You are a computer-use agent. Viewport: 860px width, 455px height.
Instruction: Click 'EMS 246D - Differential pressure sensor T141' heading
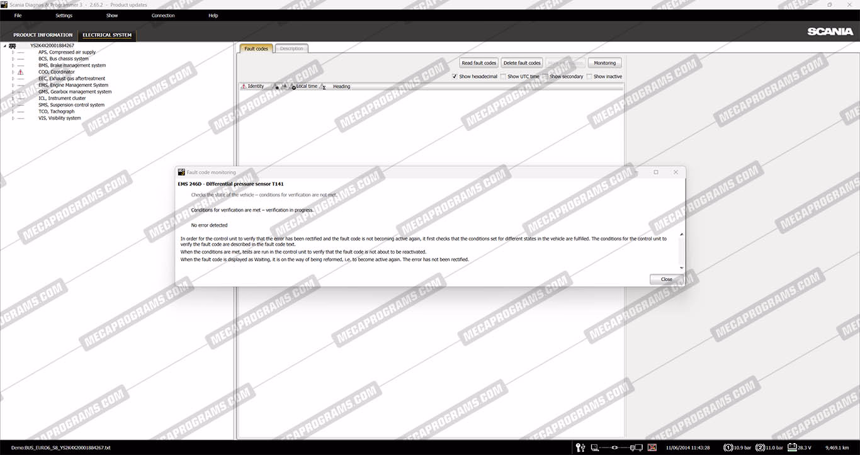pyautogui.click(x=230, y=184)
